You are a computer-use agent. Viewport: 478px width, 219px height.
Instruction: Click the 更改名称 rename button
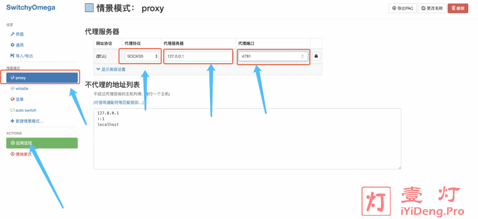coord(432,8)
